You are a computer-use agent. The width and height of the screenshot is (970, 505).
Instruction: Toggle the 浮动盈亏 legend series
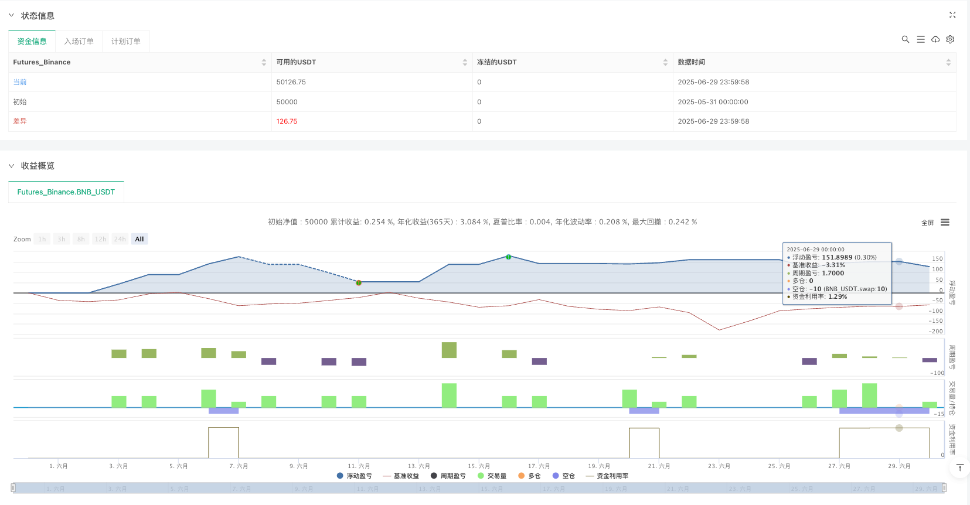354,476
